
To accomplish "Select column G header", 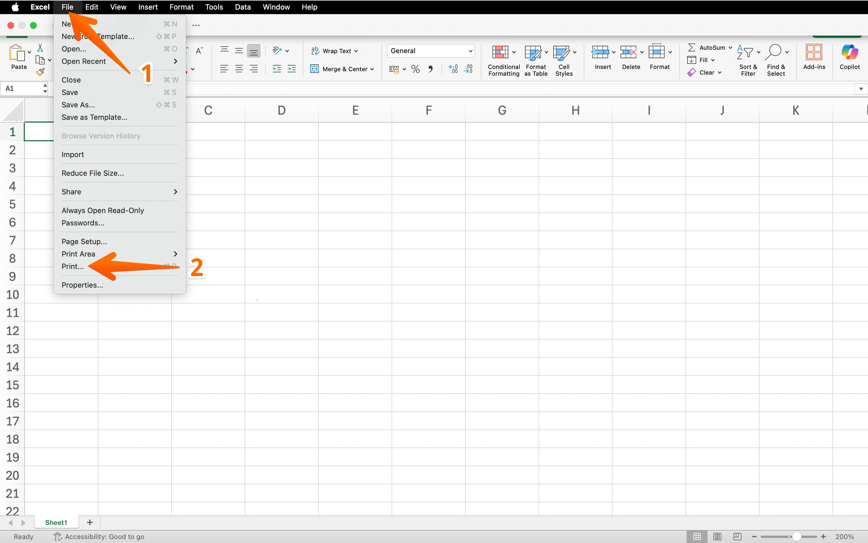I will click(x=502, y=110).
